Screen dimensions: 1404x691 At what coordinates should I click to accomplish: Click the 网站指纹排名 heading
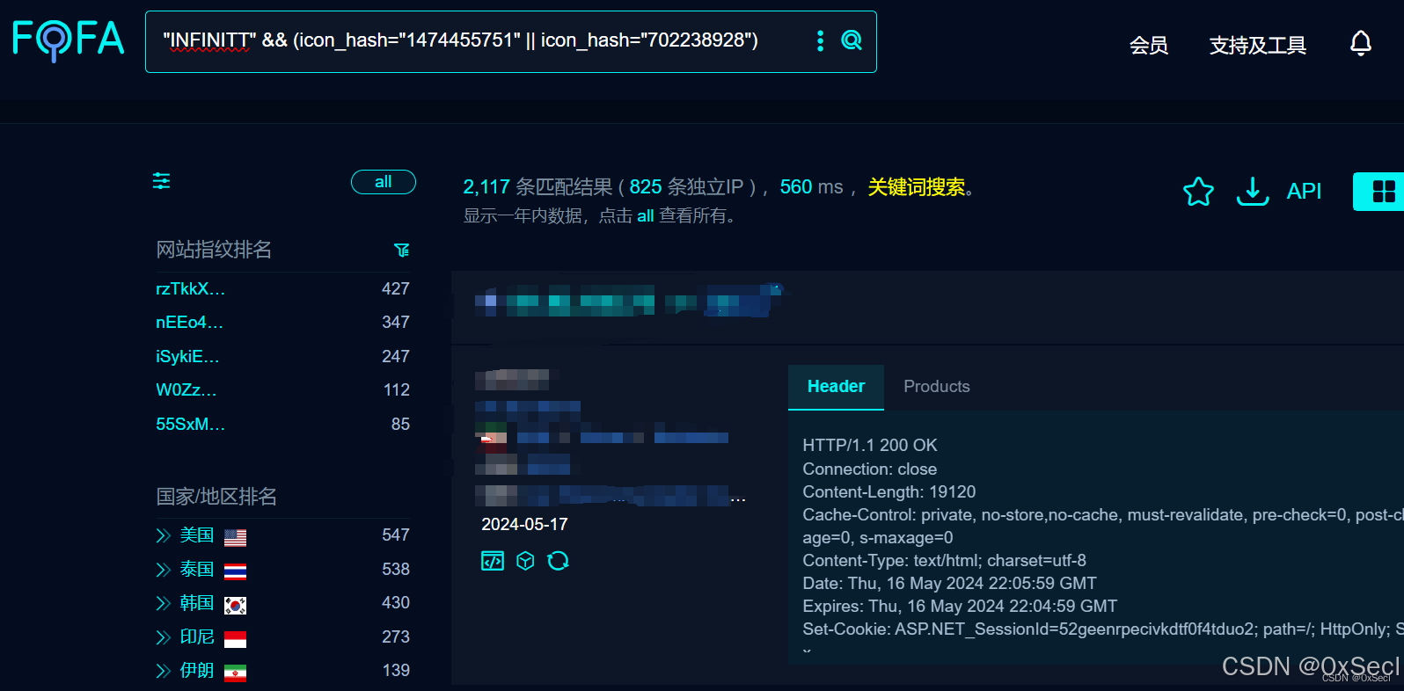[214, 250]
